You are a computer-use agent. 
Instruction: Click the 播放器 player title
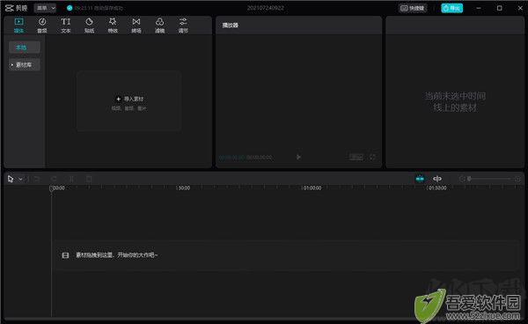click(231, 26)
